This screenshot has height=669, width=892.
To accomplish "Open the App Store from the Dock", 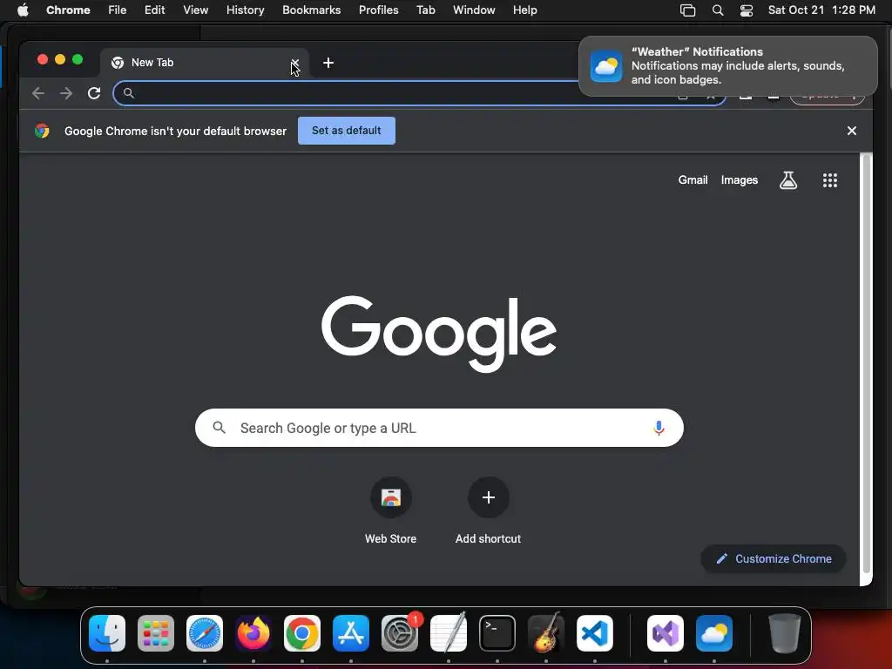I will [351, 633].
